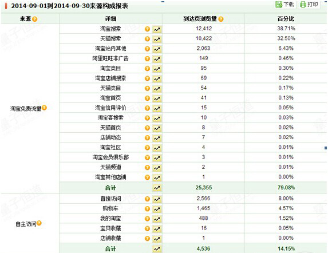Click the 下载 download button
Screen dimensions: 328x253
tap(284, 5)
